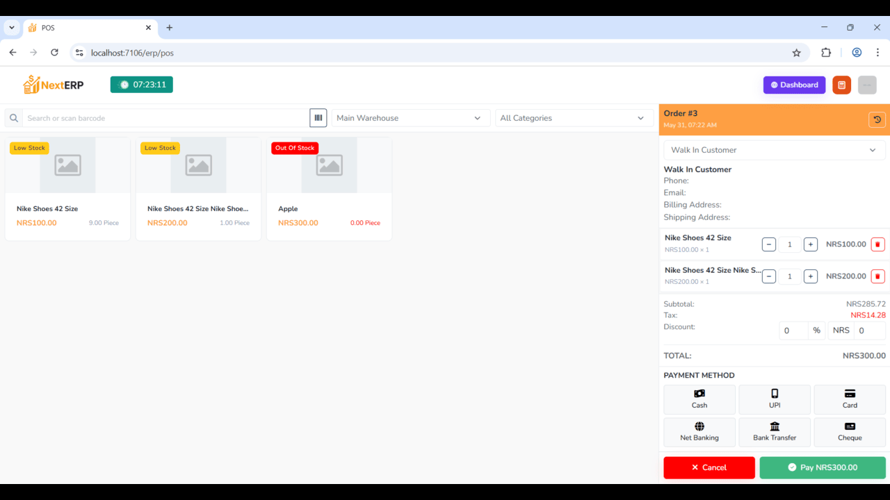This screenshot has width=890, height=500.
Task: Click the barcode scanner icon
Action: [318, 118]
